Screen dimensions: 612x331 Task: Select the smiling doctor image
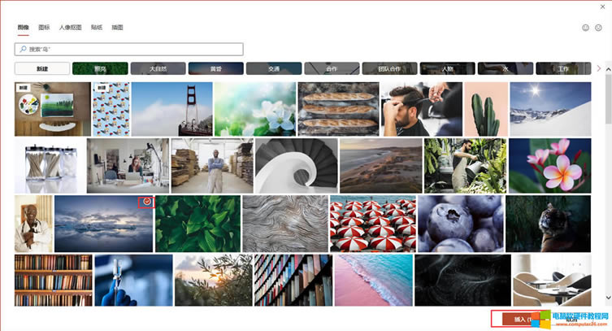click(x=33, y=224)
